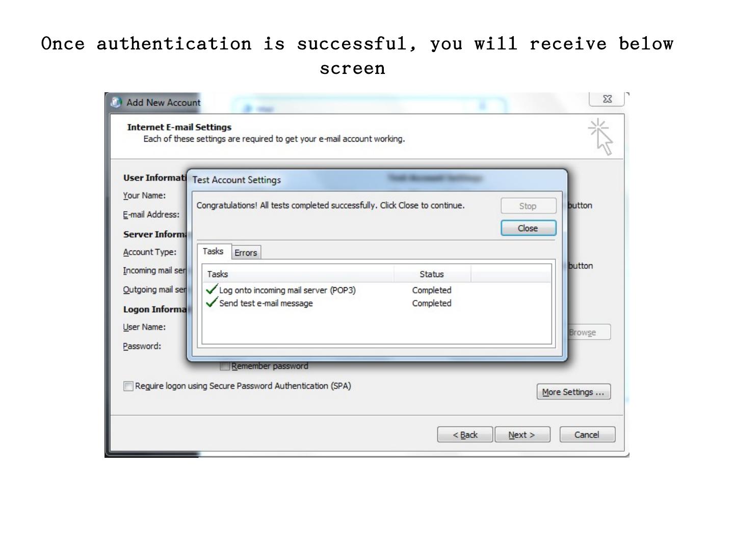
Task: Switch to the Errors tab
Action: 246,253
